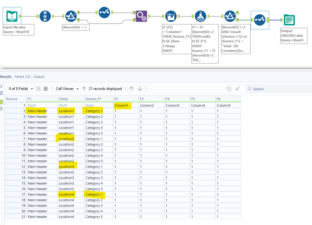Toggle deselect all fields with X icon
Viewport: 312px width, 225px height.
point(46,89)
